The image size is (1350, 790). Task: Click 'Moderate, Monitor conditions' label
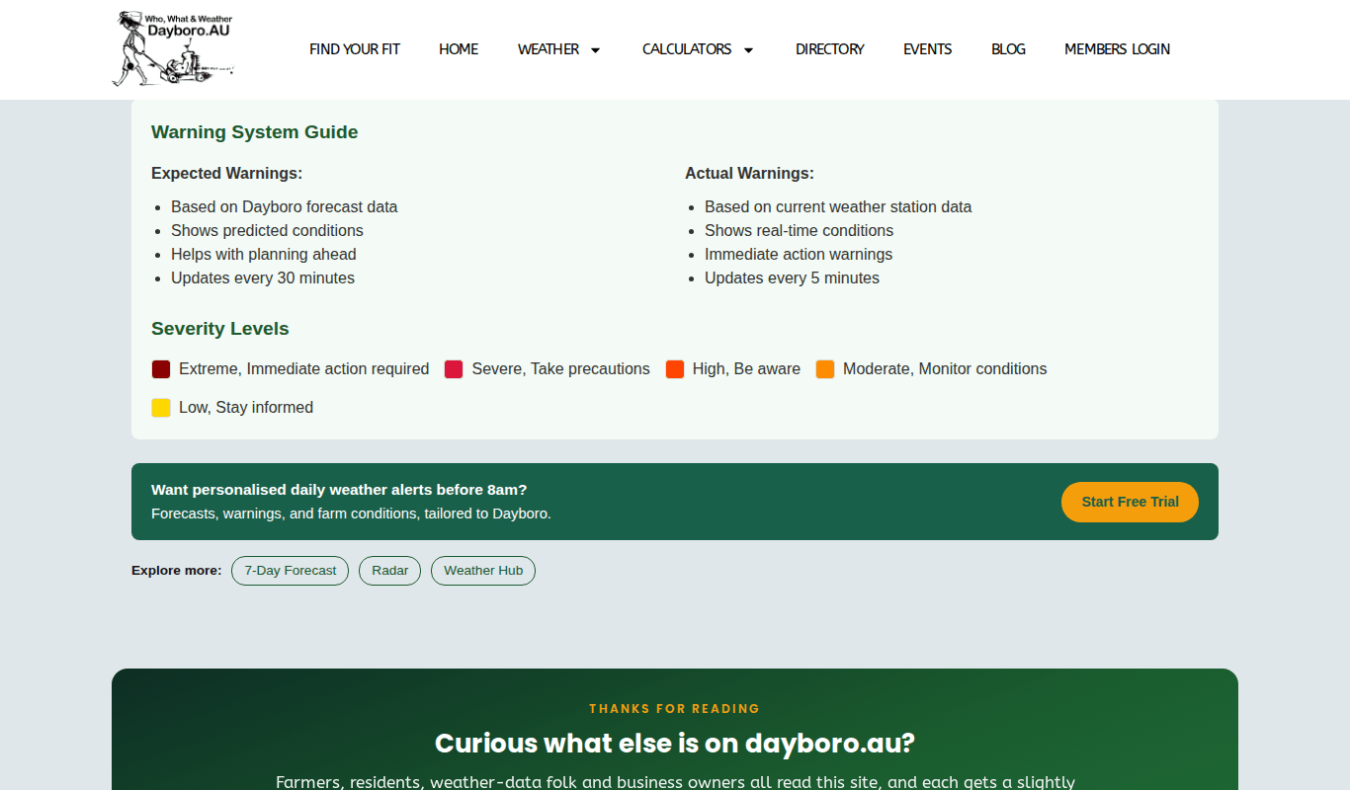tap(945, 369)
